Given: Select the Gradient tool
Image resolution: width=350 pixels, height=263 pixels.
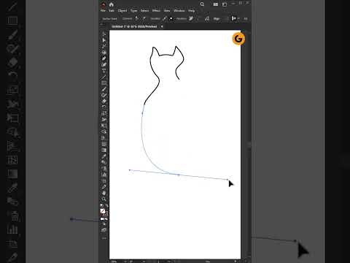Looking at the screenshot, I should (x=104, y=150).
